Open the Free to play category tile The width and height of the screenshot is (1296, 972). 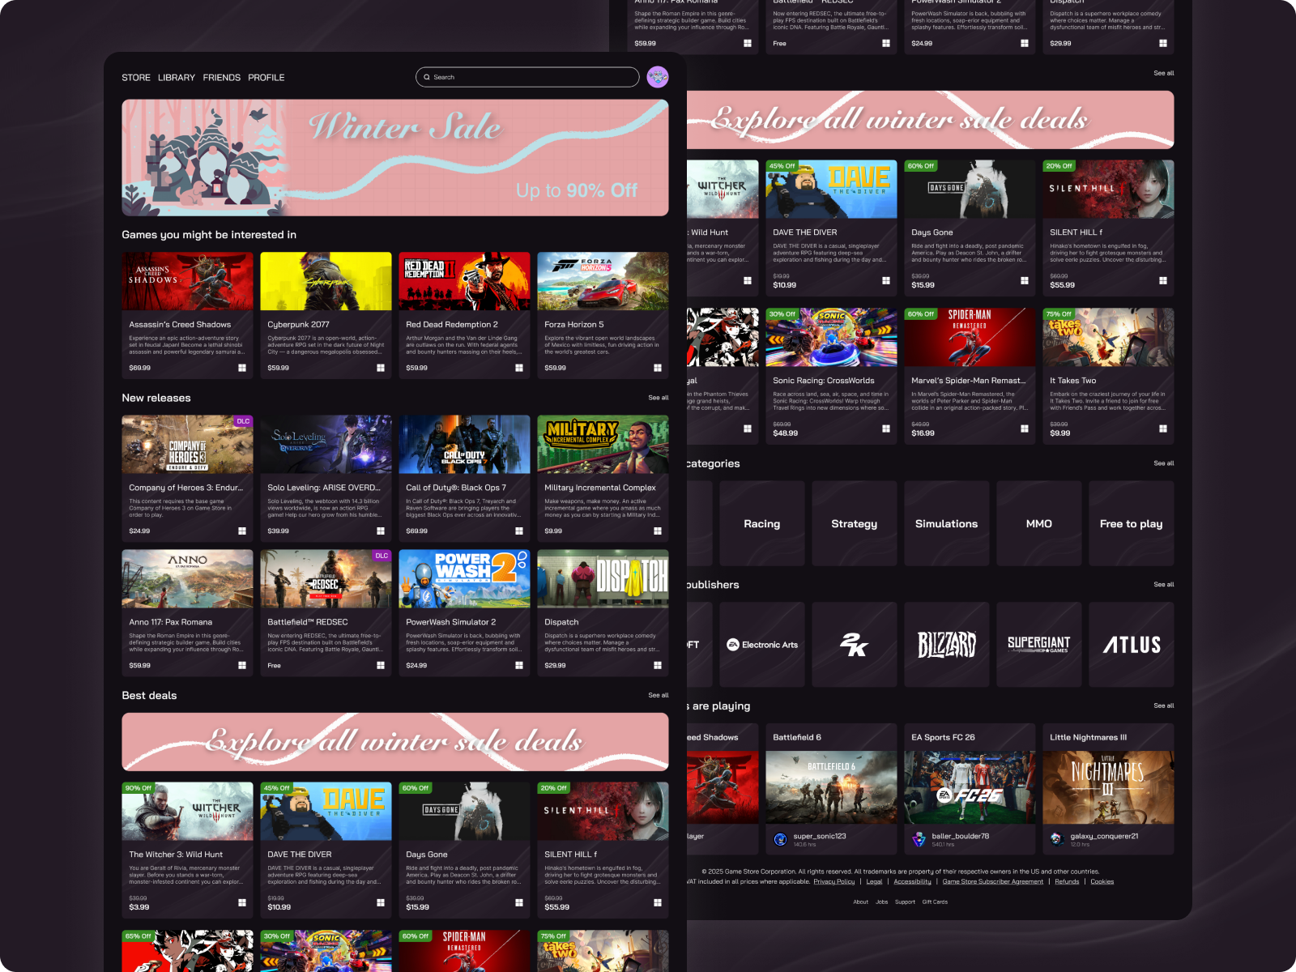coord(1132,524)
